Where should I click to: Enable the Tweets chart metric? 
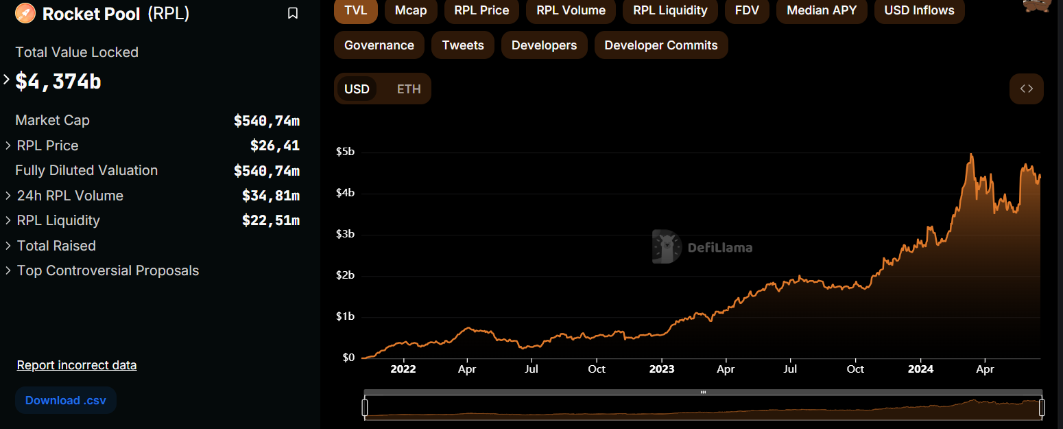[x=463, y=45]
